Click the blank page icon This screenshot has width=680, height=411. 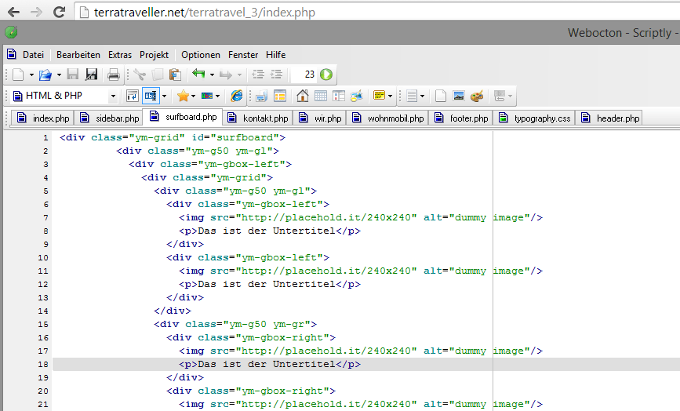coord(440,96)
